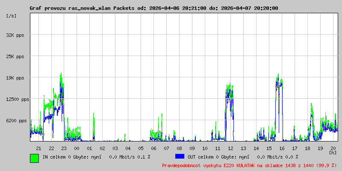Click the 25K pps y-axis label
Image resolution: width=342 pixels, height=171 pixels.
tap(15, 57)
